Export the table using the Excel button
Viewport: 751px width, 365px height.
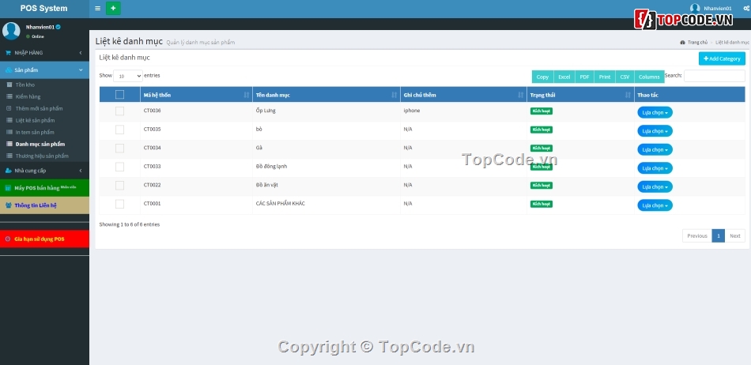[x=564, y=77]
